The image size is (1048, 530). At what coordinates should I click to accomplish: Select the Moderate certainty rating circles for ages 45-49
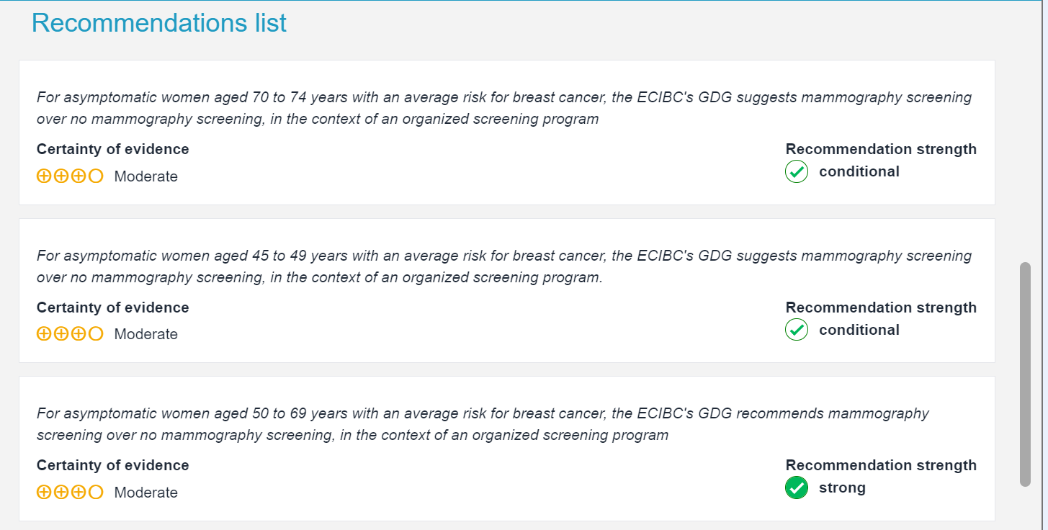(70, 333)
